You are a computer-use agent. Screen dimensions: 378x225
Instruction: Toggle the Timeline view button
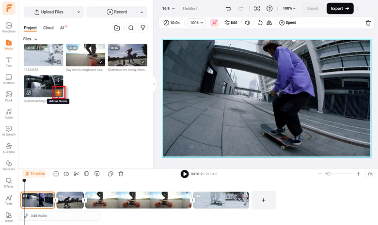pyautogui.click(x=34, y=174)
